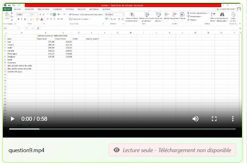The width and height of the screenshot is (247, 163).
Task: Mute the video sound
Action: pyautogui.click(x=195, y=119)
